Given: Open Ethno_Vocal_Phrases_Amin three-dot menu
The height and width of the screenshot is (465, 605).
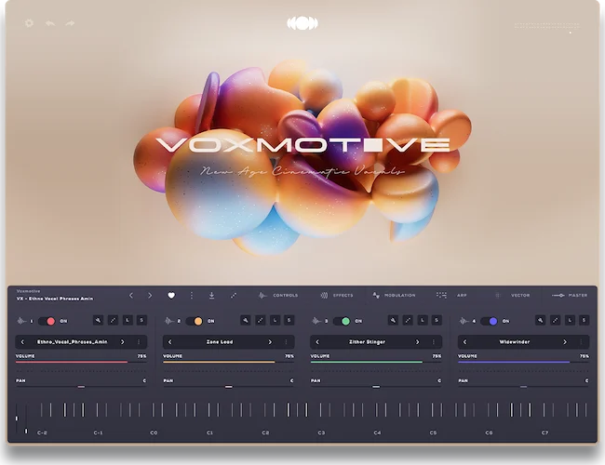Looking at the screenshot, I should pos(139,342).
